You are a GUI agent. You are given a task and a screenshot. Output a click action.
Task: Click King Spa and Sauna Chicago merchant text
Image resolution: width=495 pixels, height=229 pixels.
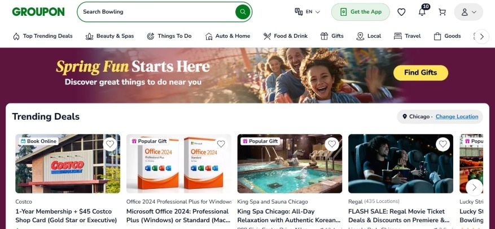coord(273,201)
